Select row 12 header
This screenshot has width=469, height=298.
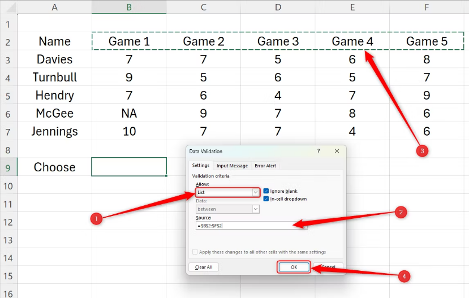(x=8, y=222)
